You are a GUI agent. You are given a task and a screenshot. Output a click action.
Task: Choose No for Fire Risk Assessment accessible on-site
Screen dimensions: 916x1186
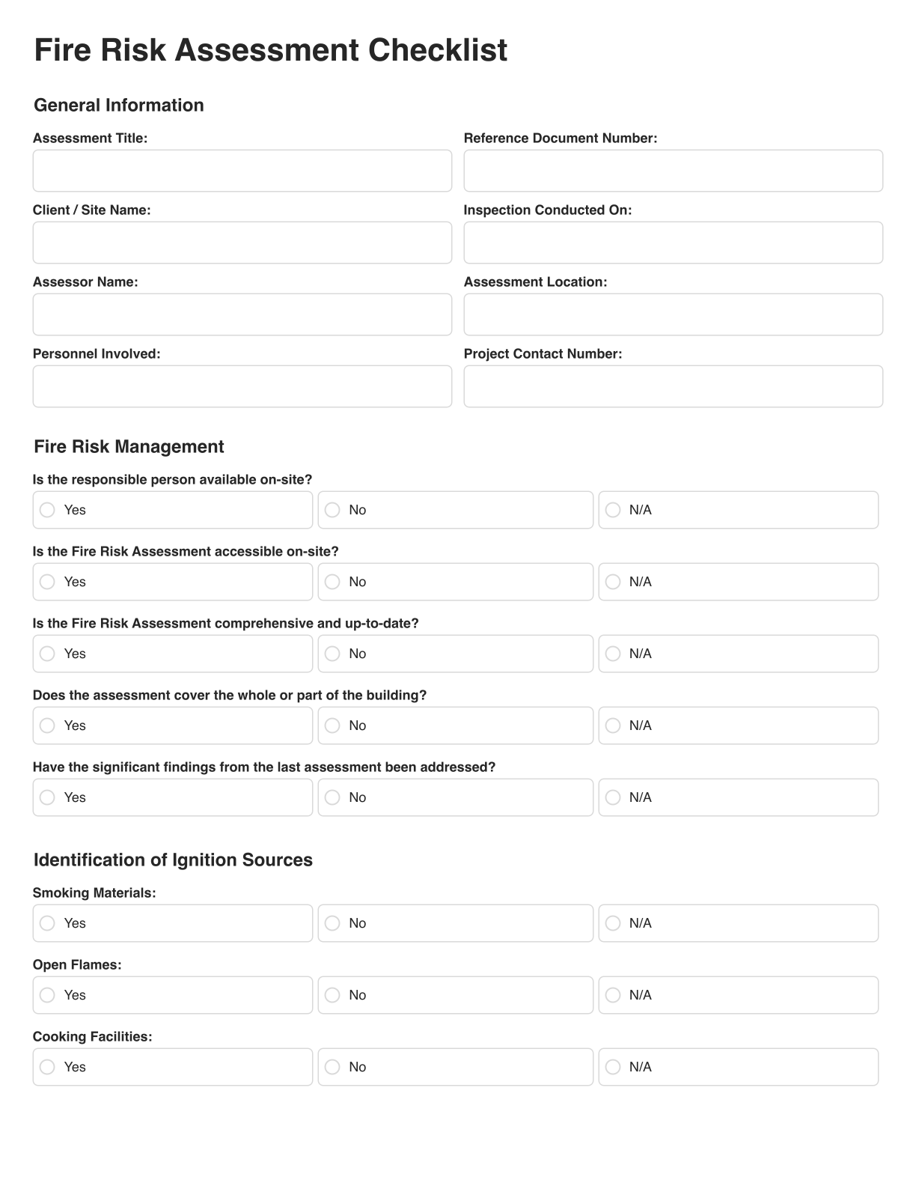tap(332, 582)
